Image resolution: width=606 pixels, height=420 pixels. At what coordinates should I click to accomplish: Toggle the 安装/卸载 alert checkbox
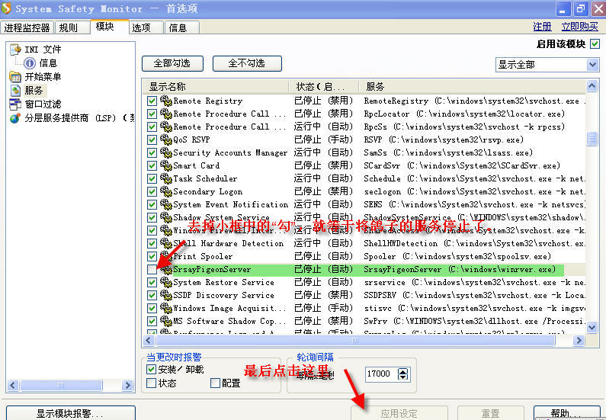pyautogui.click(x=152, y=370)
